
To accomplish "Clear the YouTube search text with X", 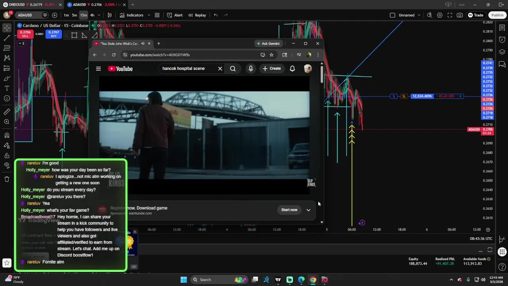I will [220, 69].
